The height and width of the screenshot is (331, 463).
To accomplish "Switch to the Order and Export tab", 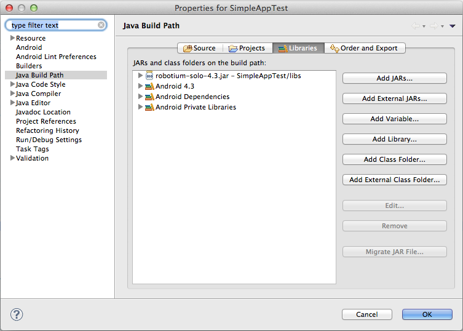I will (364, 48).
